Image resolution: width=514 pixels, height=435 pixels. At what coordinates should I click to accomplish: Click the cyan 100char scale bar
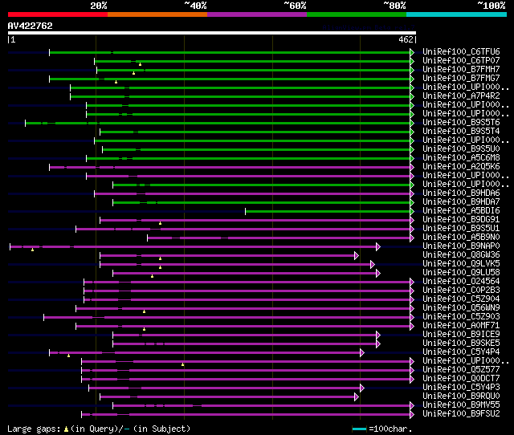(359, 429)
